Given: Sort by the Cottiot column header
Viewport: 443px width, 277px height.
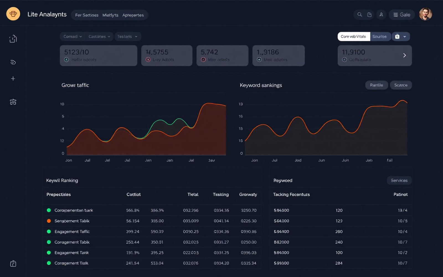Looking at the screenshot, I should (133, 194).
